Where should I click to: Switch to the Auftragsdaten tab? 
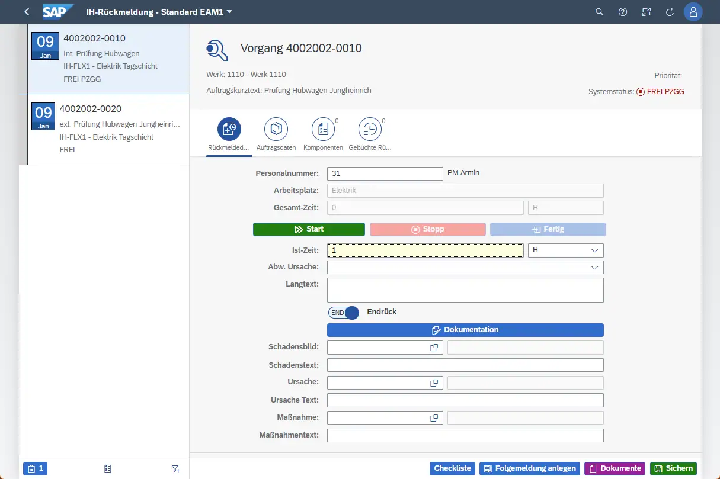click(x=276, y=129)
